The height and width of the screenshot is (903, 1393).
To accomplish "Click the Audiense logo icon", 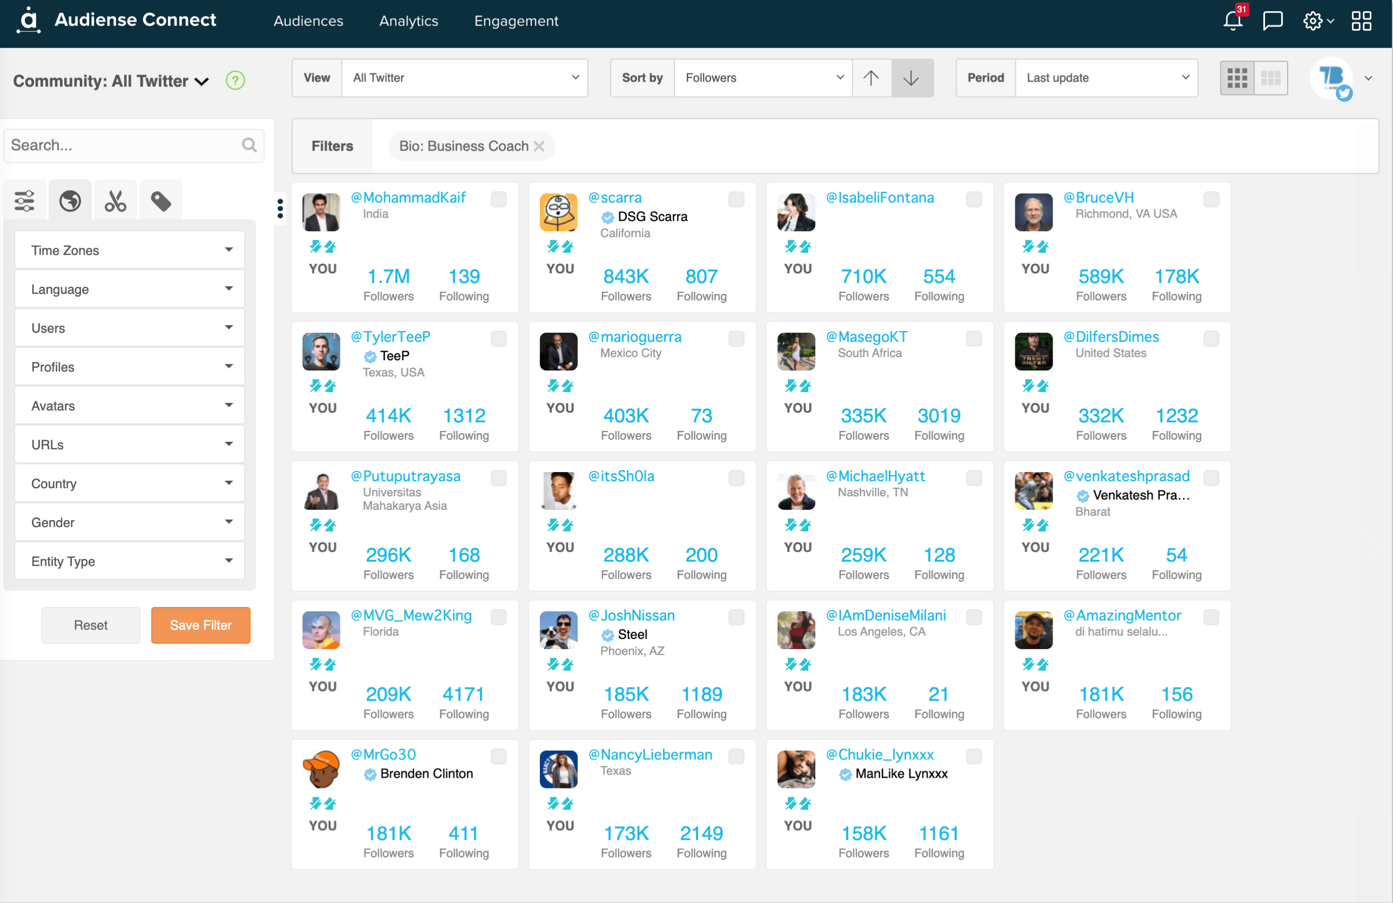I will pos(28,20).
